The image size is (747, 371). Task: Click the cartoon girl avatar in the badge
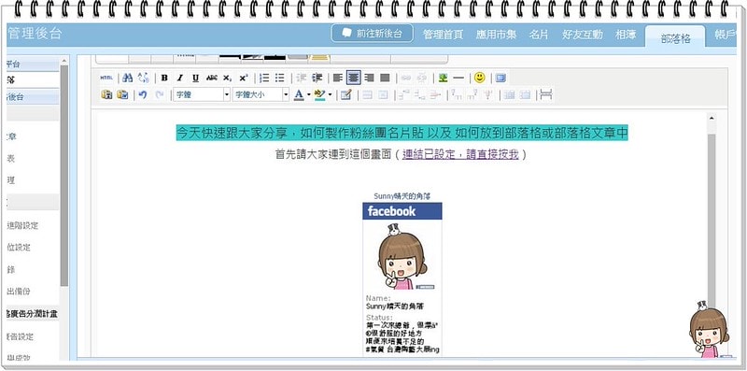402,257
